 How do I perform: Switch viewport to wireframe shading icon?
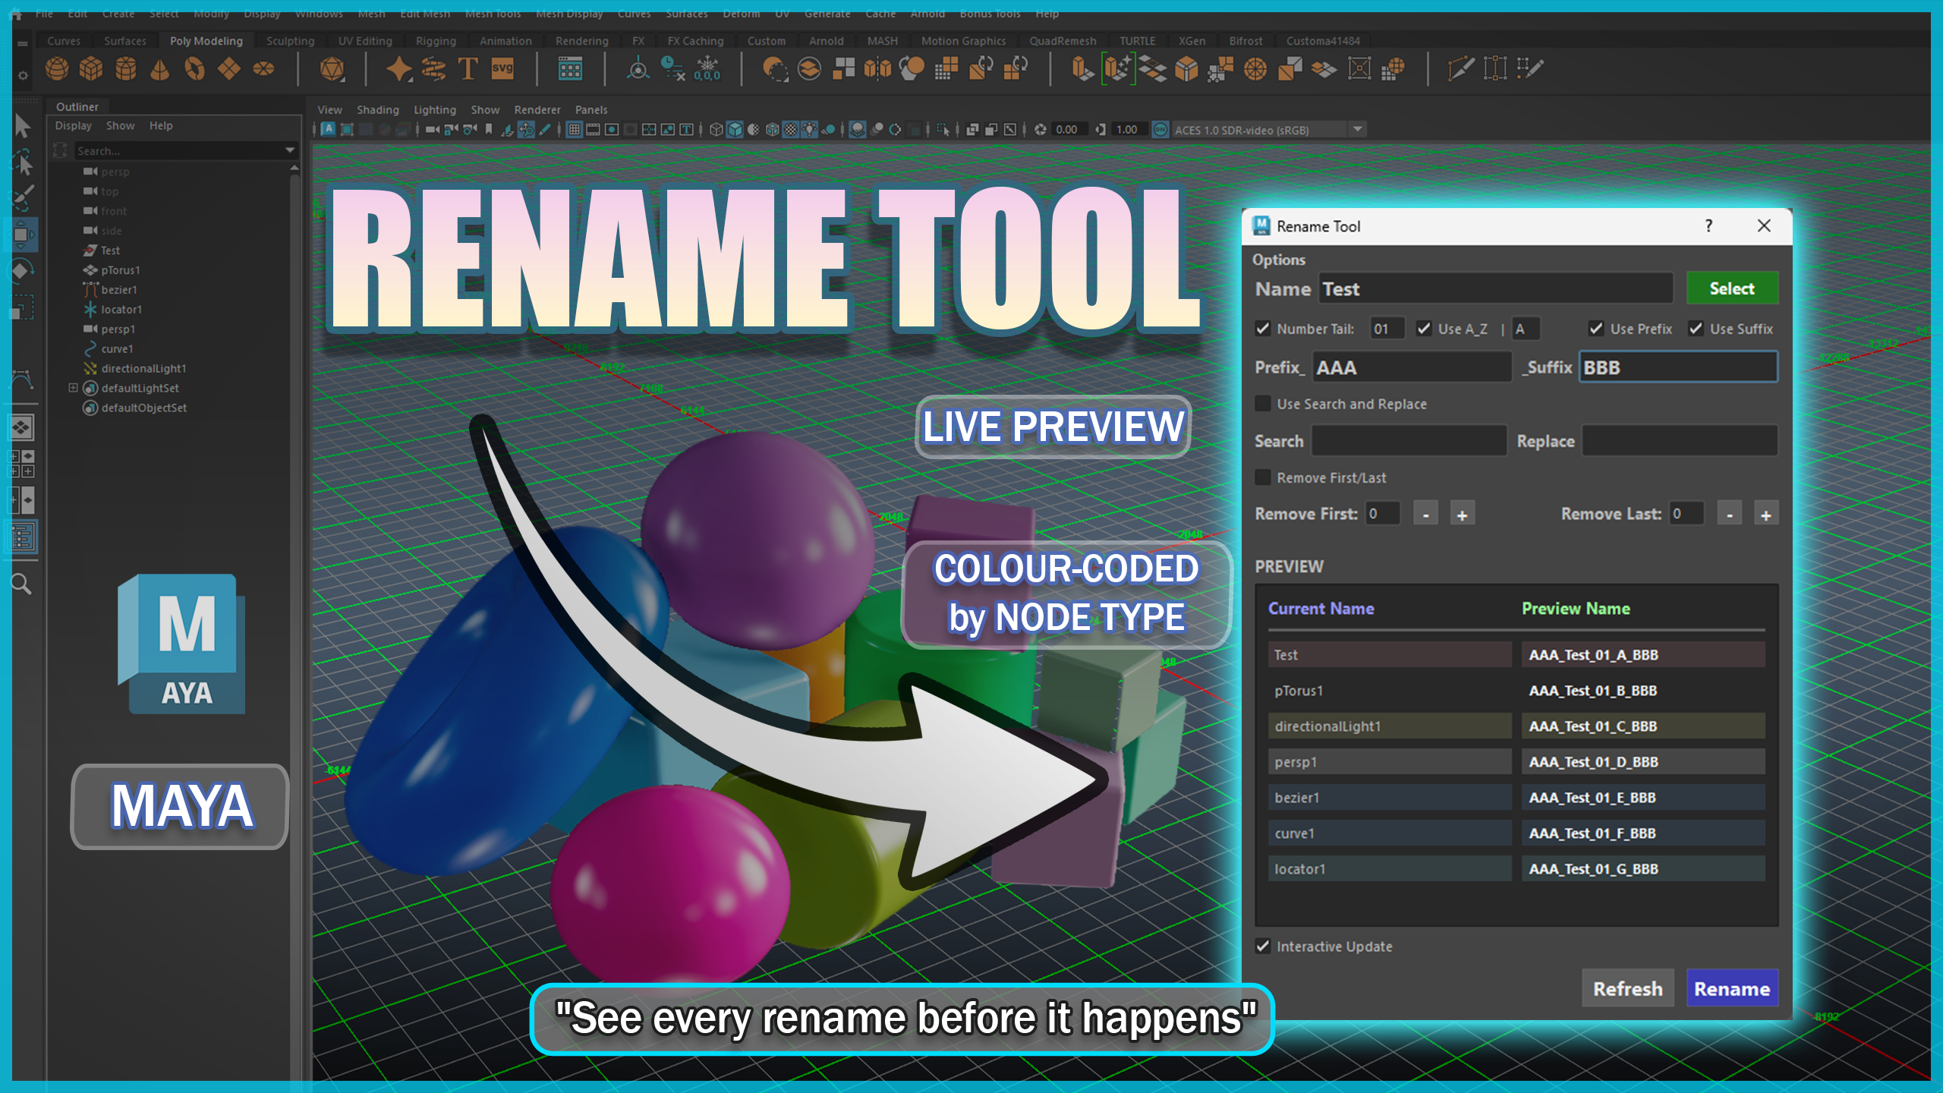click(x=716, y=130)
